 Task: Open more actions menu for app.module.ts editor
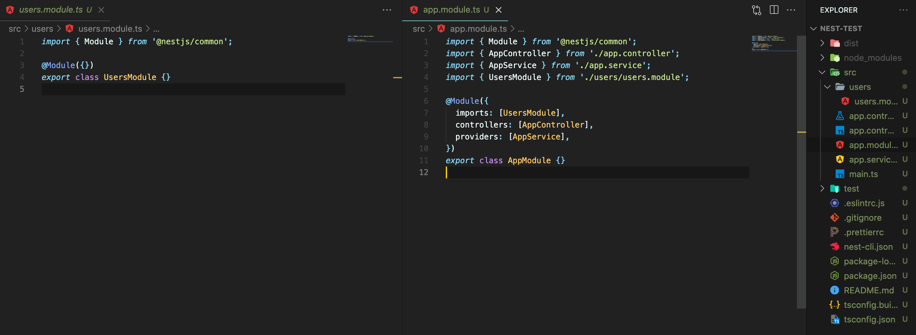791,10
